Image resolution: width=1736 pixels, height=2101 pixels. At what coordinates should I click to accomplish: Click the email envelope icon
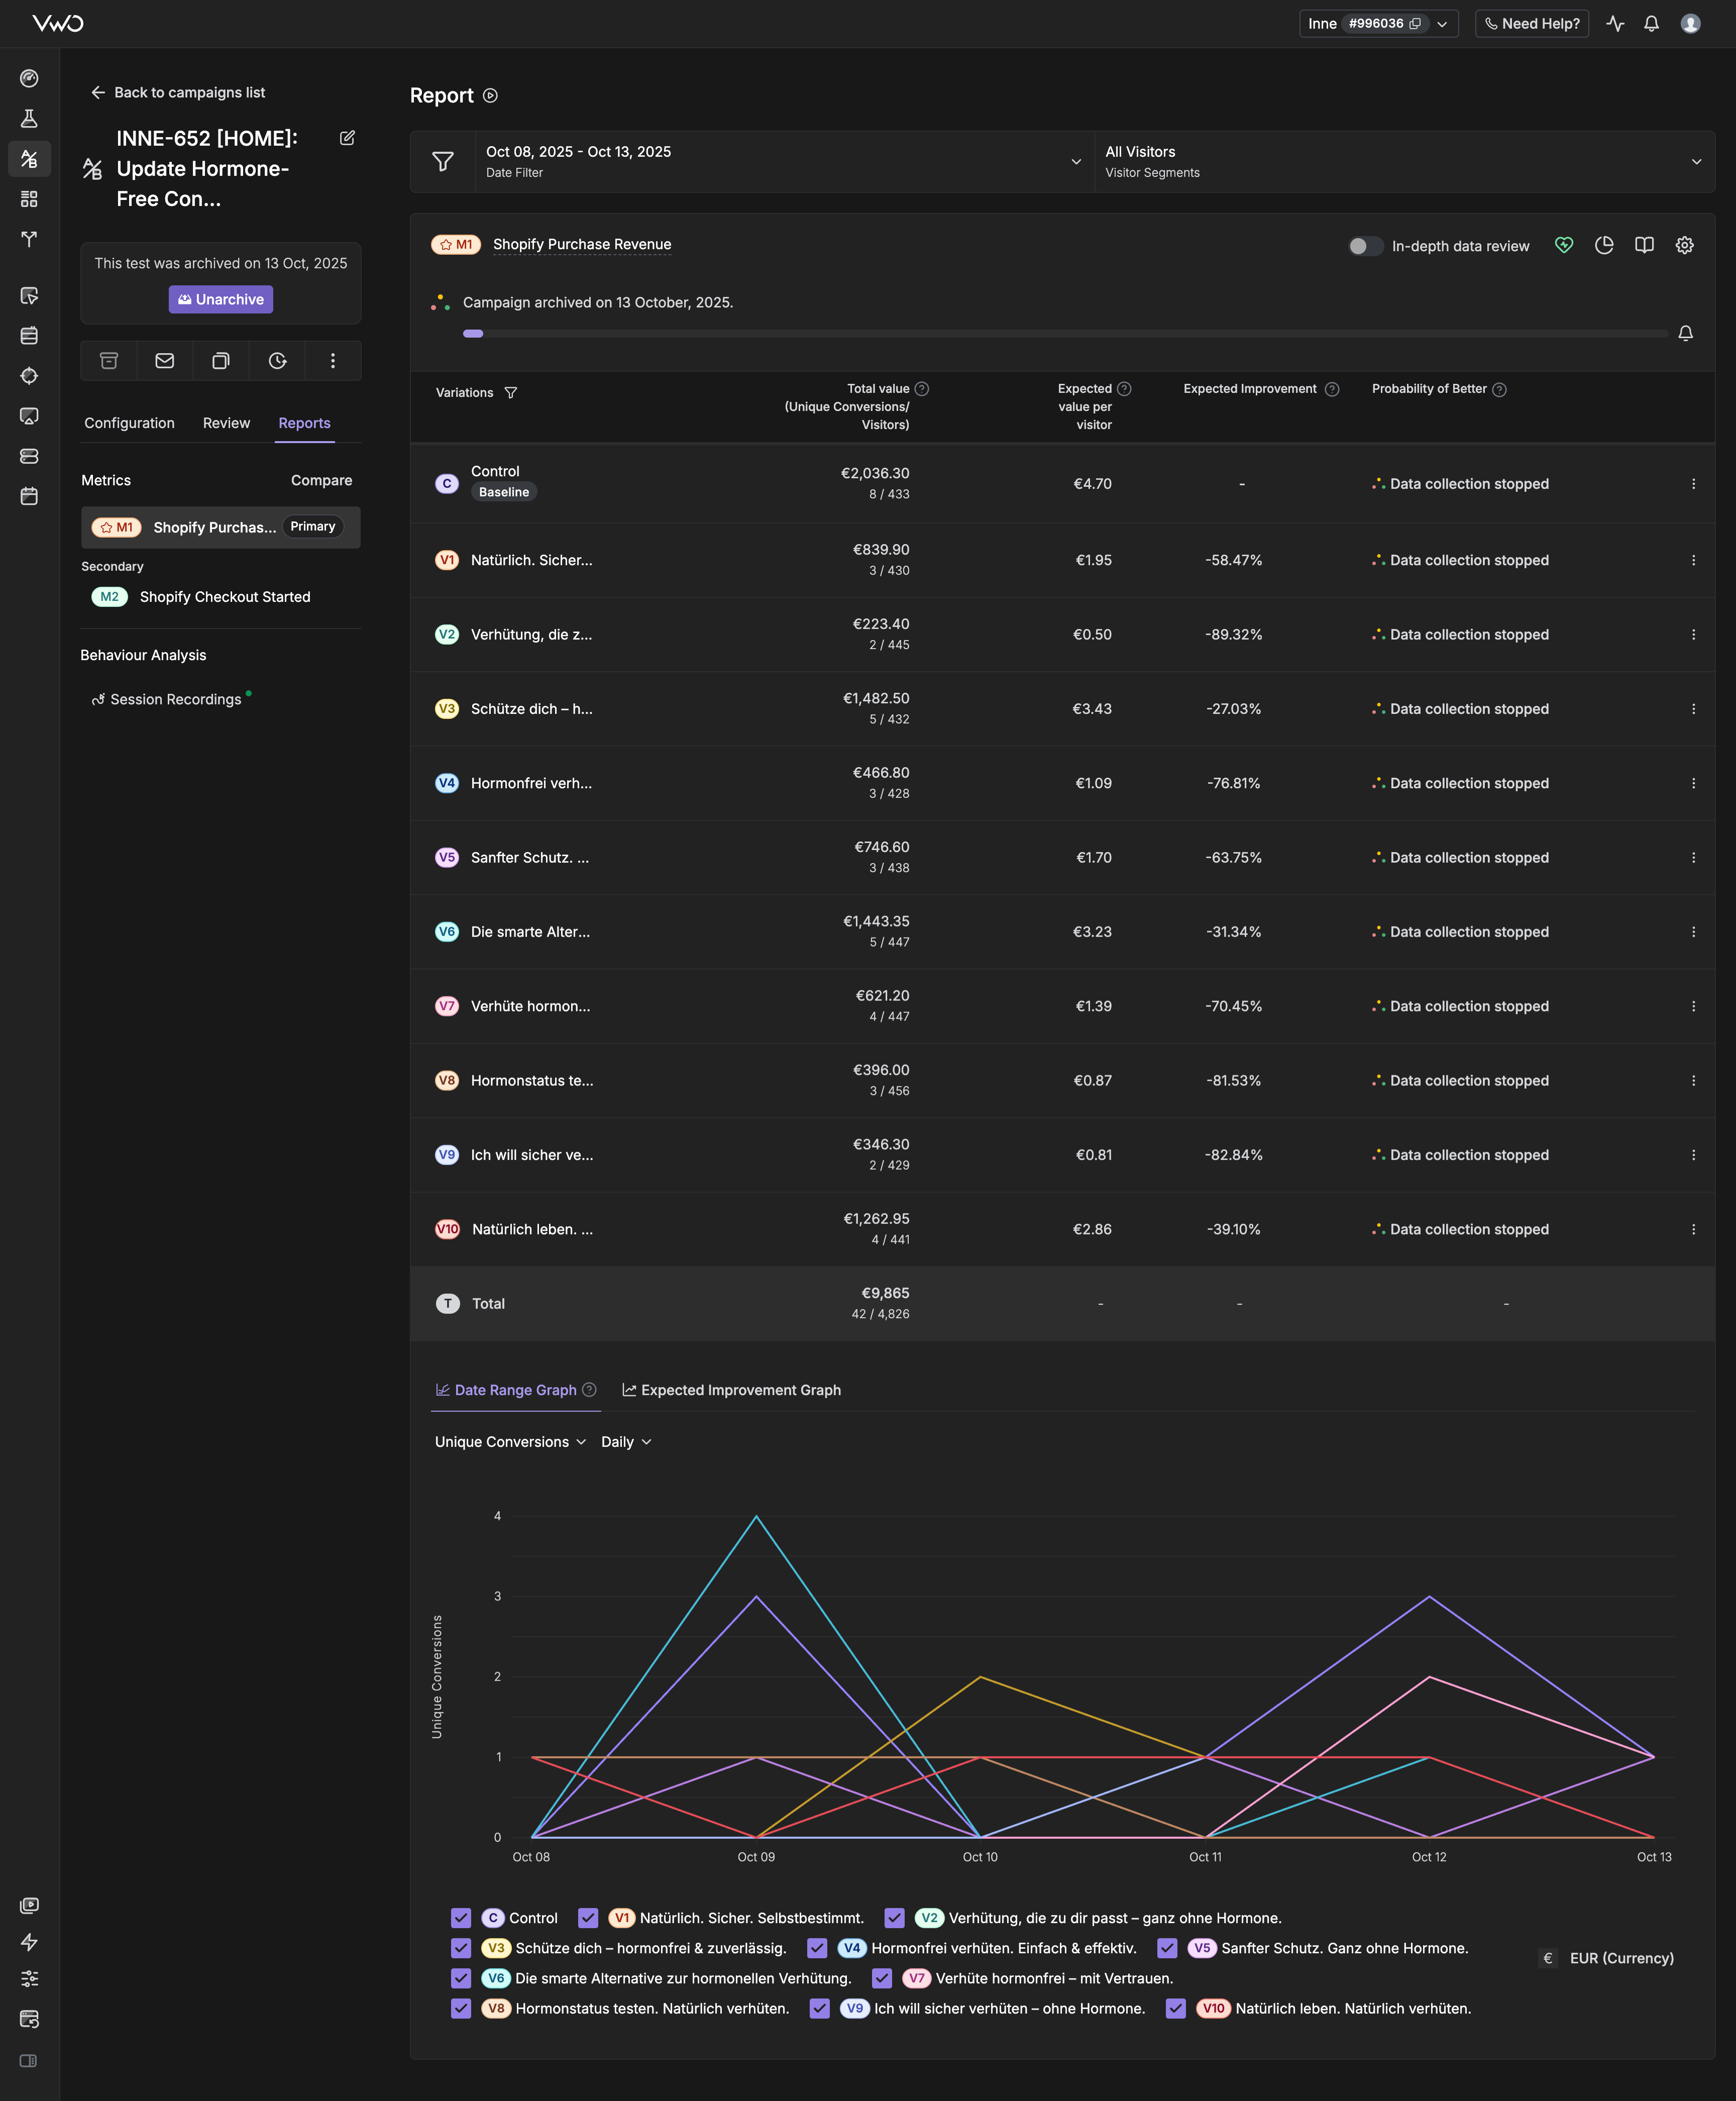(x=165, y=361)
